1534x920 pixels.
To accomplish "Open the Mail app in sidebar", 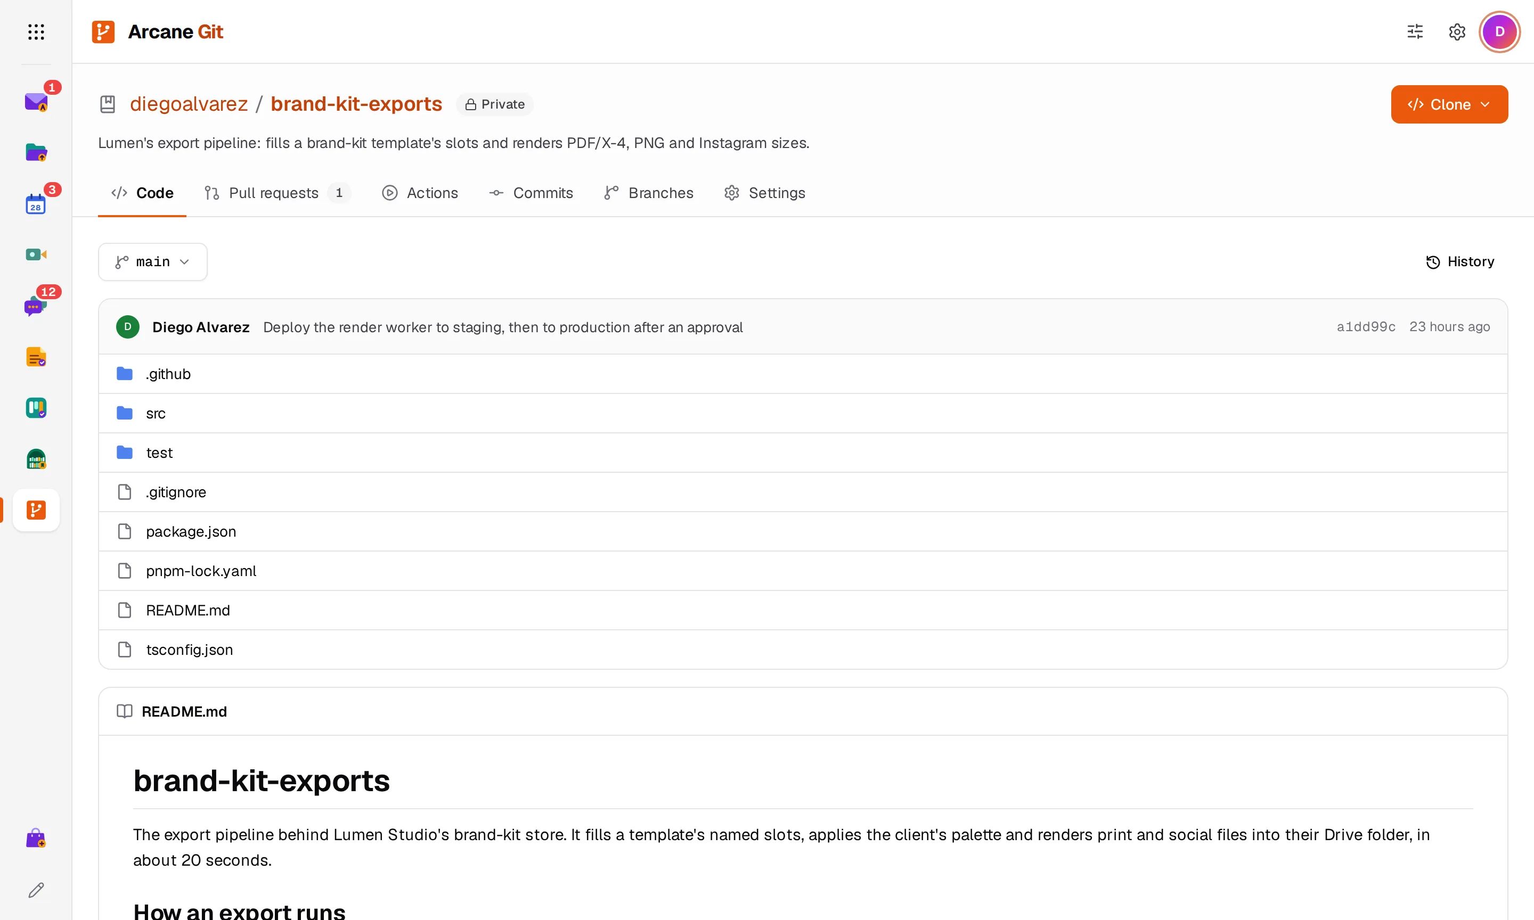I will click(x=36, y=101).
